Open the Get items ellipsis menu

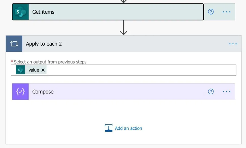(x=227, y=12)
